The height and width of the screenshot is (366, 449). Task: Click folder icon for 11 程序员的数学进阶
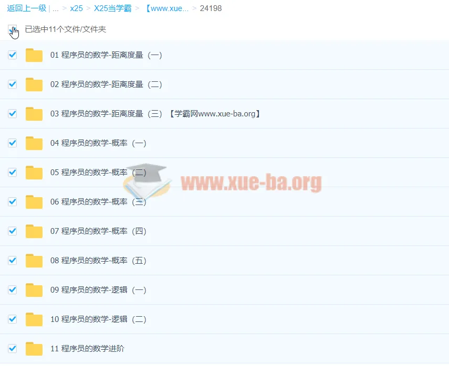[34, 349]
